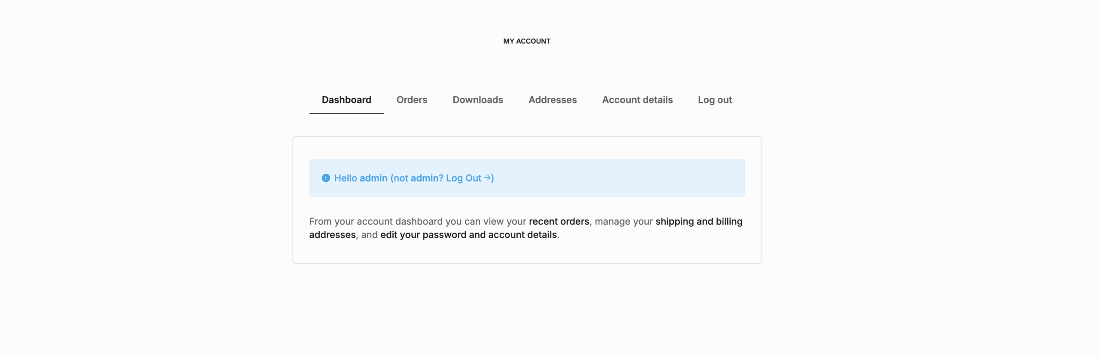Viewport: 1099px width, 357px height.
Task: Open the recent orders link
Action: click(x=559, y=221)
